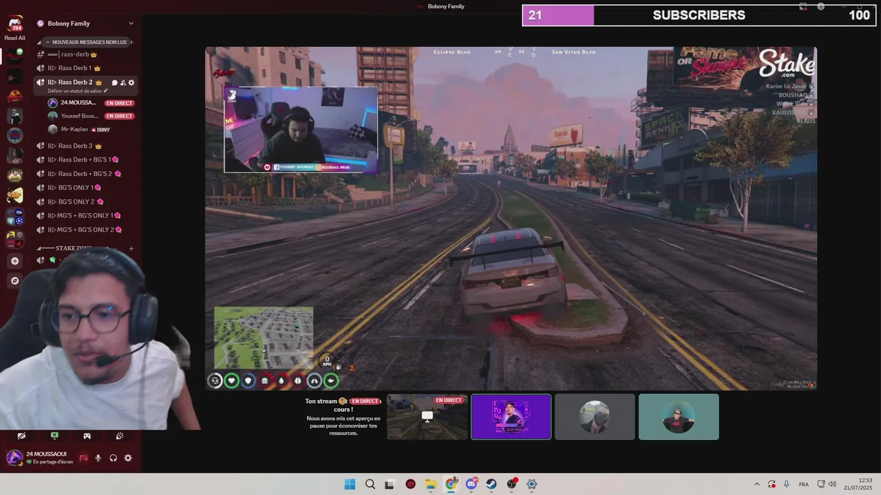The image size is (881, 495).
Task: Join MG'S + BG'S ONLY 1 channel
Action: [x=85, y=215]
